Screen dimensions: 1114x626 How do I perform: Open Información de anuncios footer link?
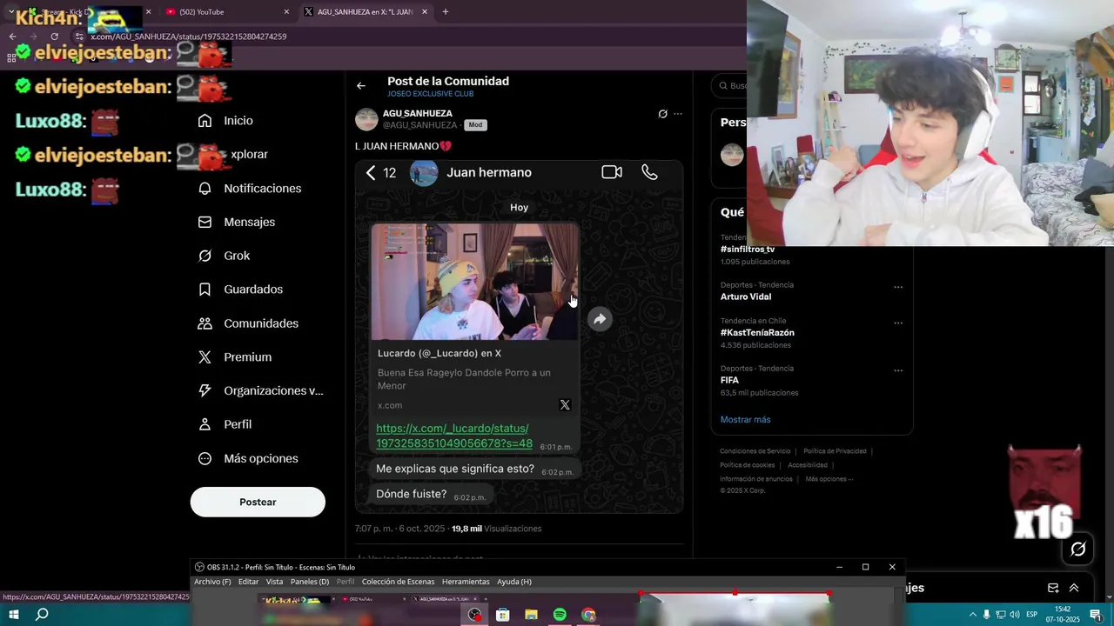tap(756, 479)
